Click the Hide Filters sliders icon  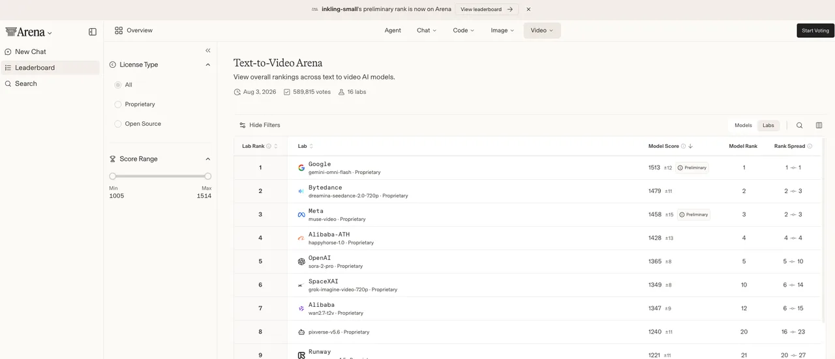[243, 125]
